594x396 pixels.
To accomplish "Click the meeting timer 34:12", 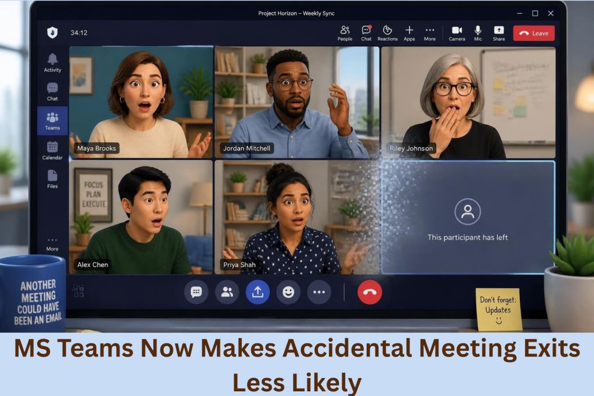I will coord(79,32).
